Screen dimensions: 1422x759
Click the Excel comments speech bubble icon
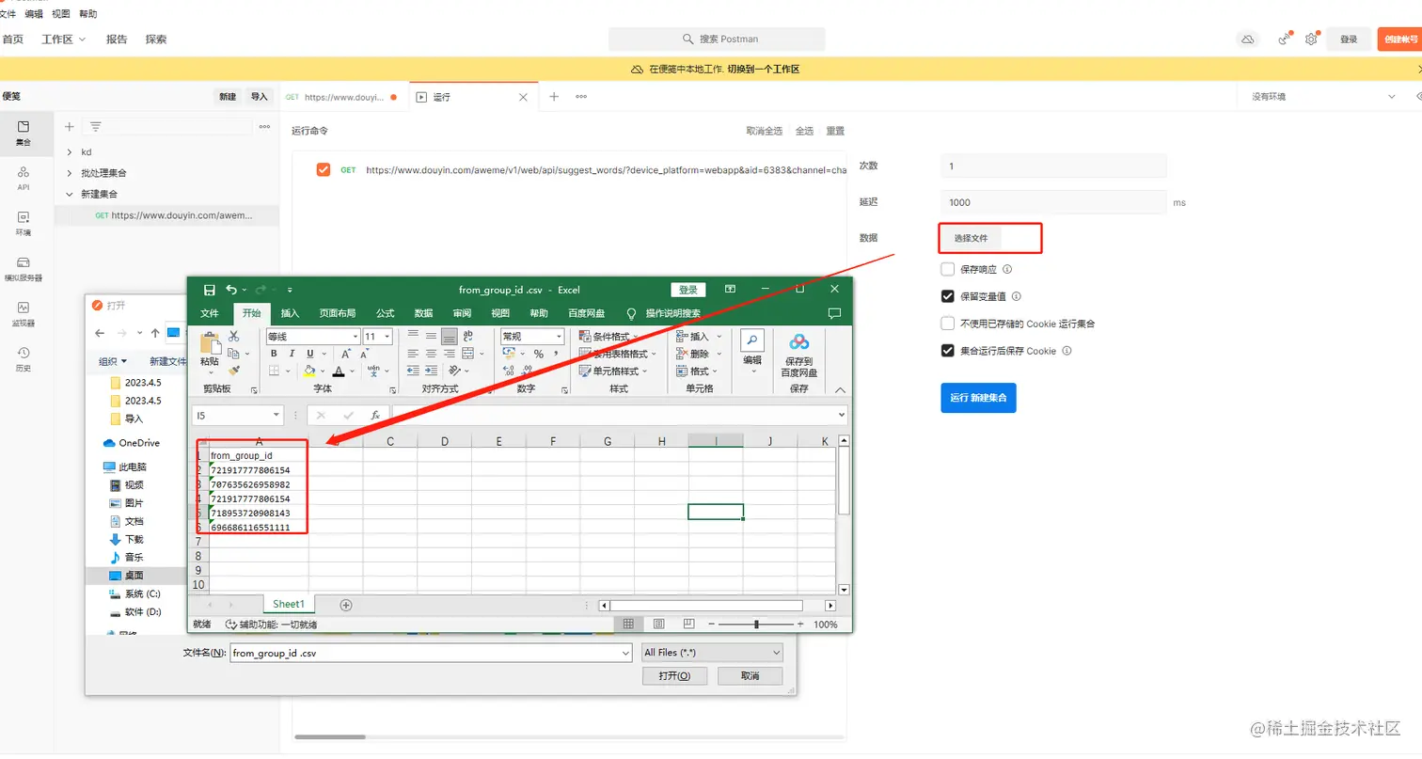point(834,313)
